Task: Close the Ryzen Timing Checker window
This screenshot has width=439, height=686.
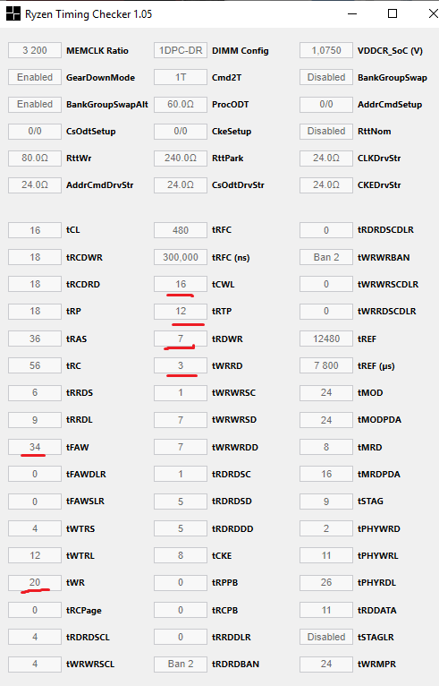Action: [433, 14]
